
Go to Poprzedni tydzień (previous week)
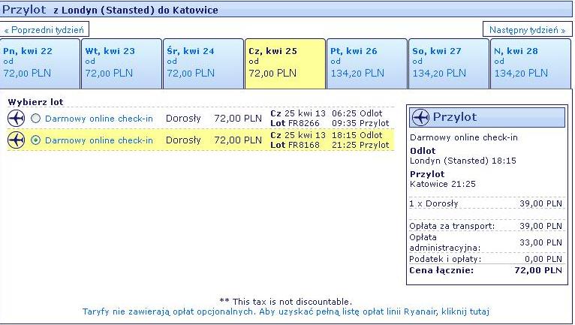tap(44, 30)
